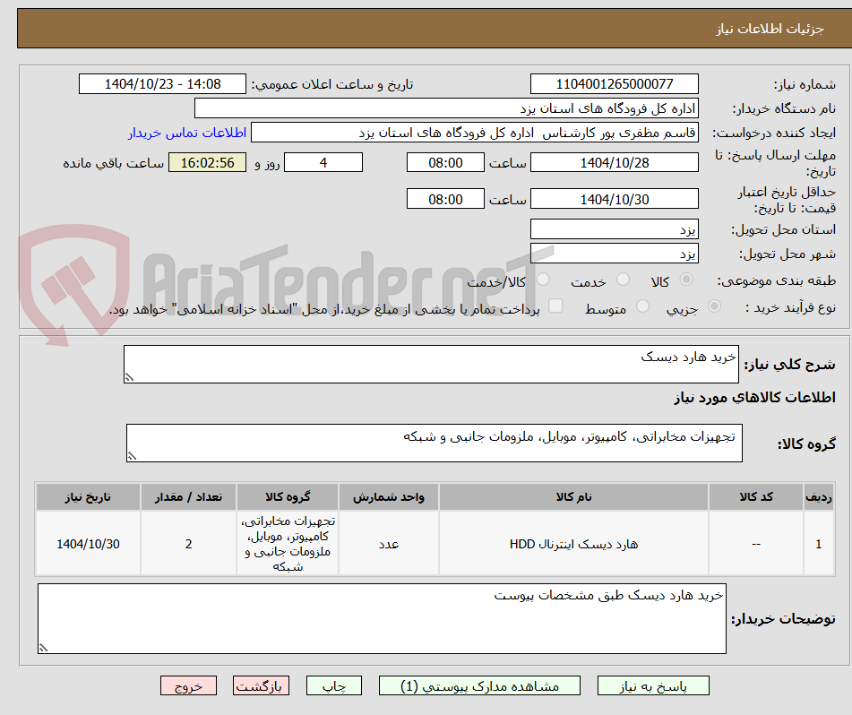Select the جزیی purchase type radio
Viewport: 852px width, 715px height.
pyautogui.click(x=715, y=306)
